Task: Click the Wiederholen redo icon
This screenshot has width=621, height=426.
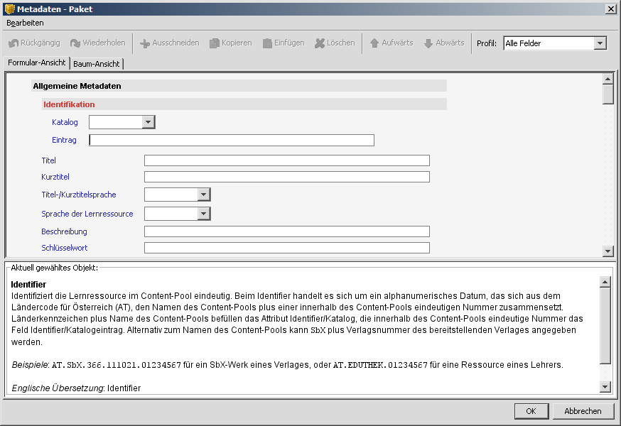Action: [75, 43]
